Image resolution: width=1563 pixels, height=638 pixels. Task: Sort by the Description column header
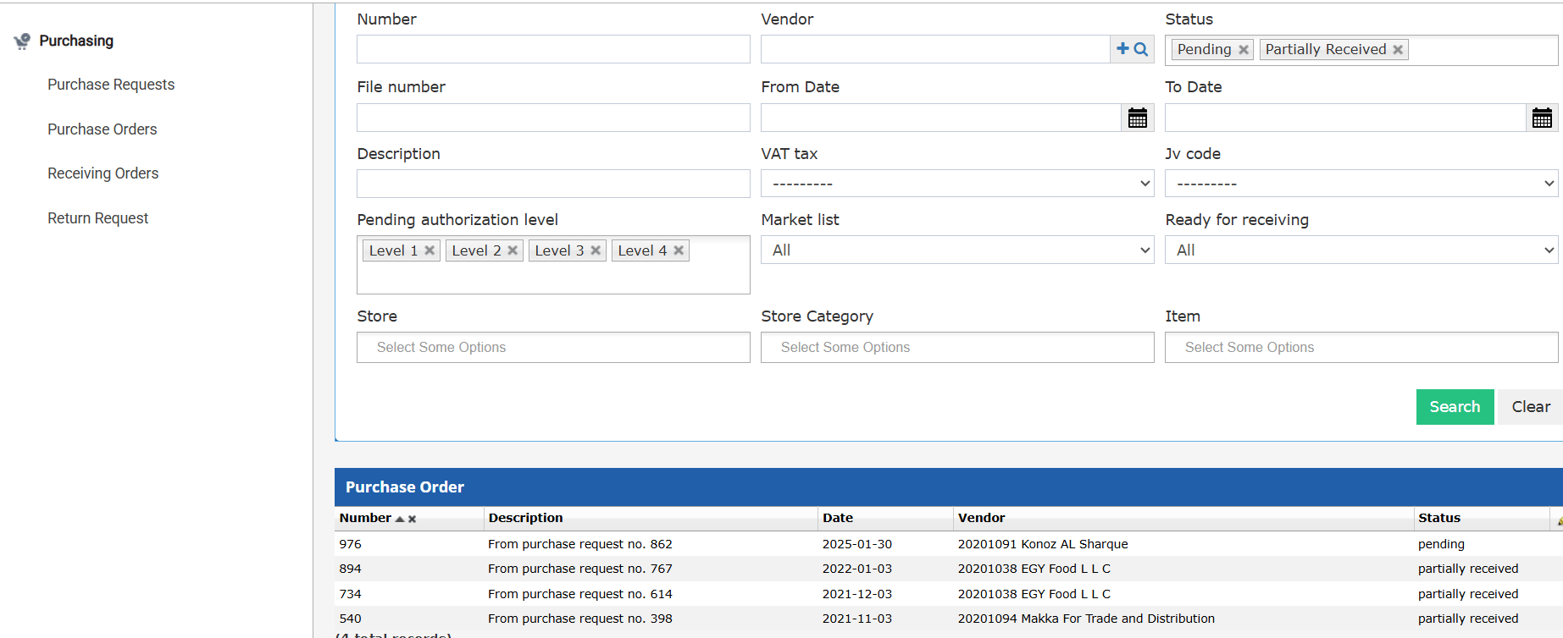tap(525, 518)
